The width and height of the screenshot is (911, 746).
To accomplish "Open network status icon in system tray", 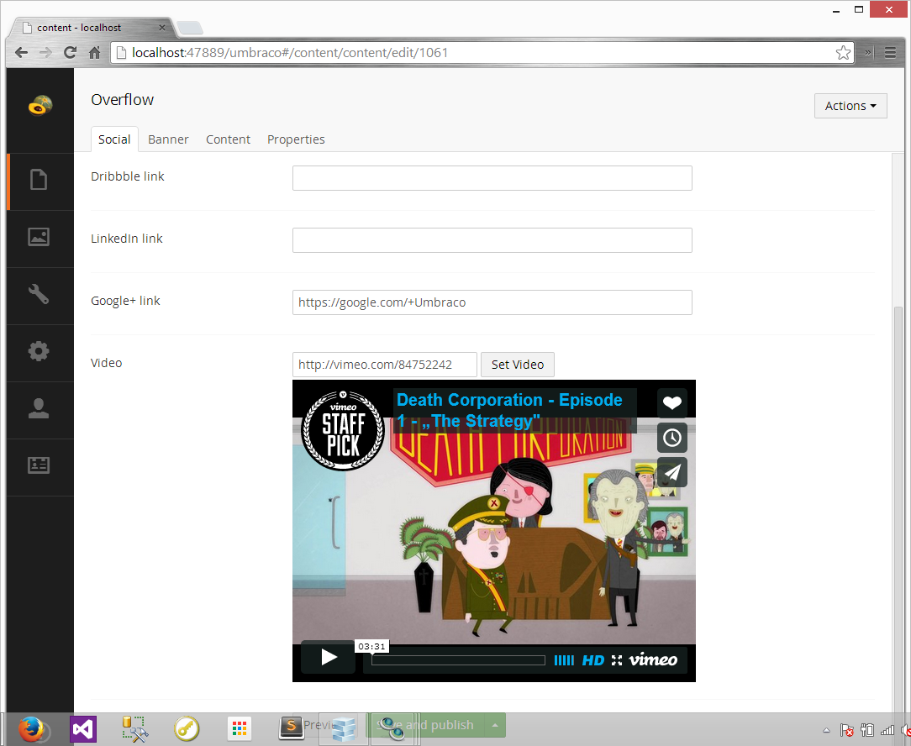I will (887, 730).
